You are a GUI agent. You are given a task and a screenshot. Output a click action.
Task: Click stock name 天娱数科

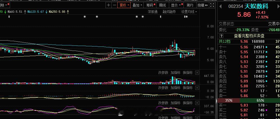coord(256,6)
